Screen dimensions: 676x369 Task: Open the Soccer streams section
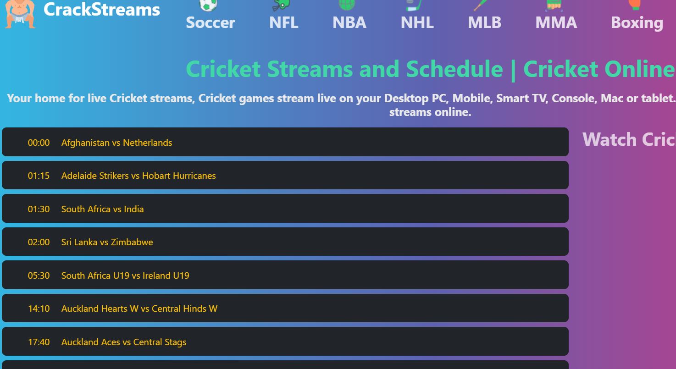pos(210,23)
